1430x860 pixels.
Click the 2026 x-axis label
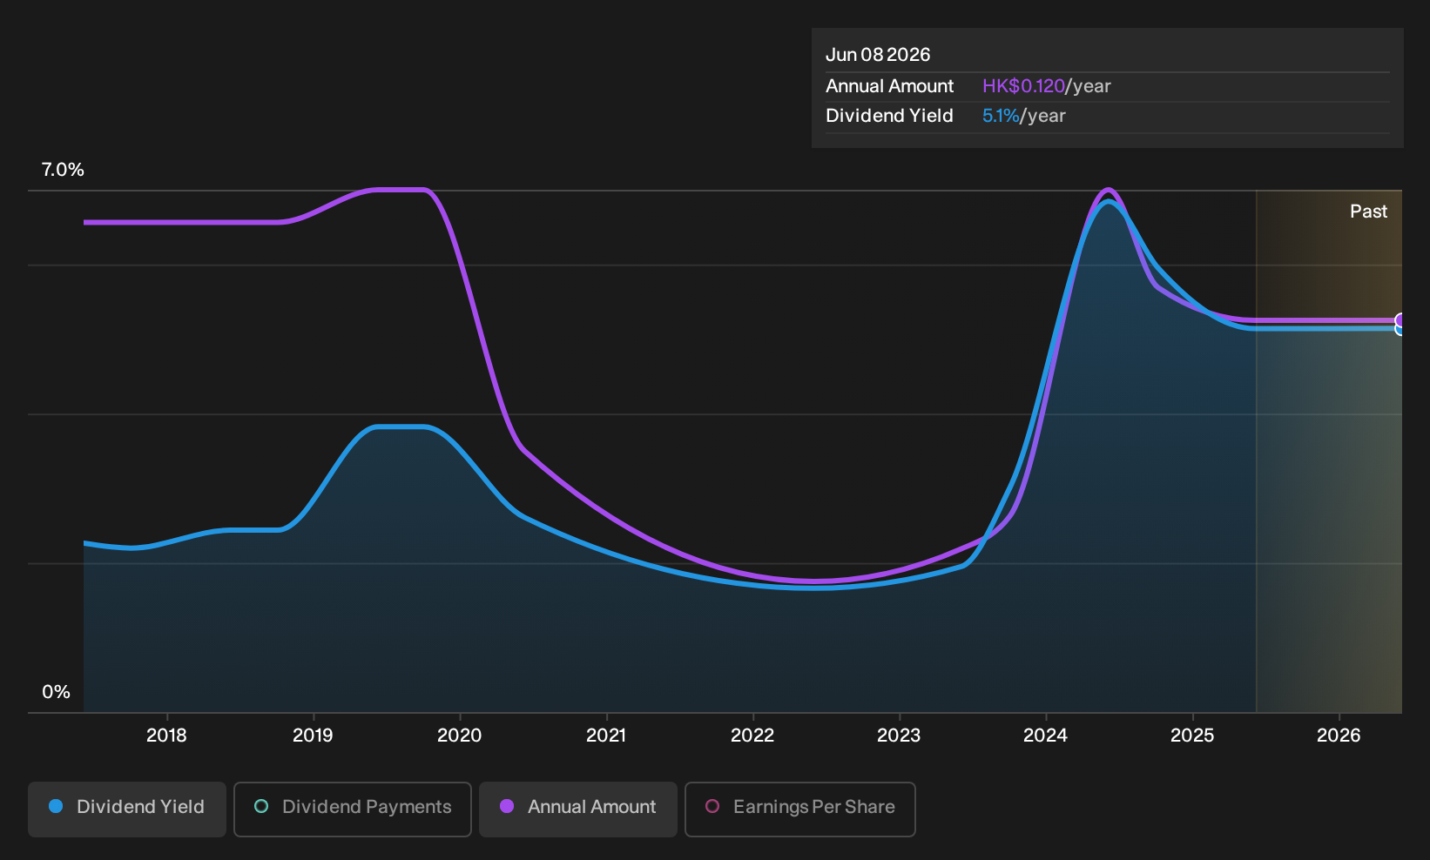coord(1339,736)
